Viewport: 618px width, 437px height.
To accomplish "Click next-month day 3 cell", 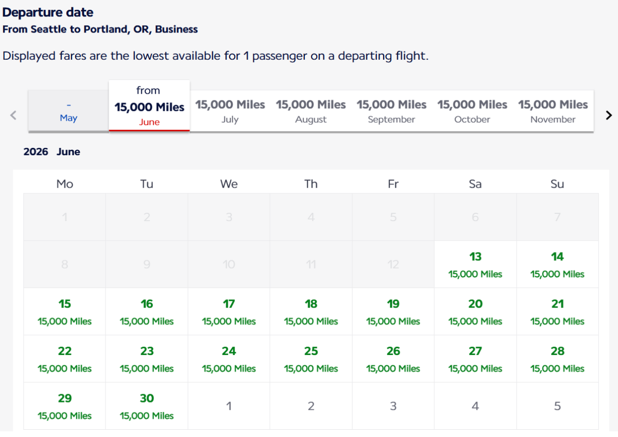I will (393, 406).
